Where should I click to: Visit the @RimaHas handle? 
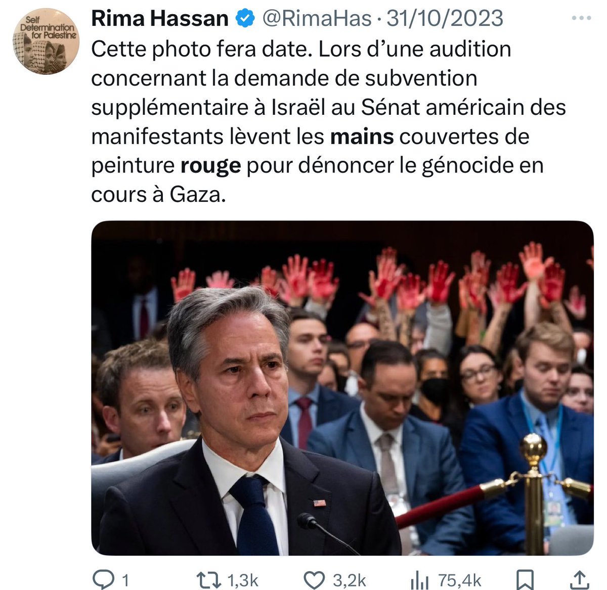pos(316,19)
